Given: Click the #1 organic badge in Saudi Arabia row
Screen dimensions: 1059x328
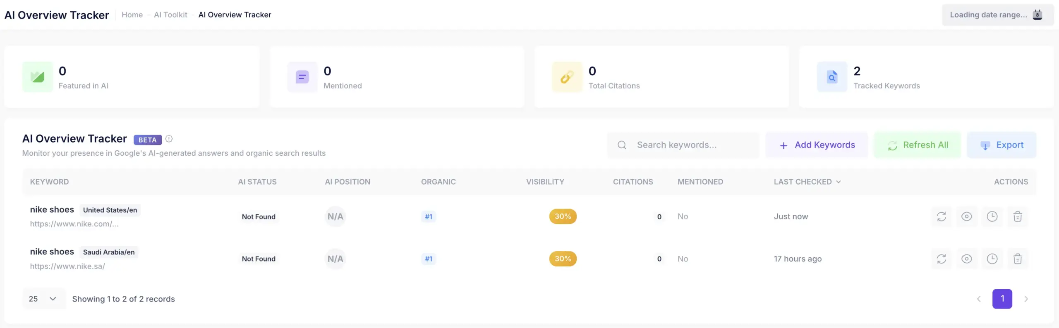Looking at the screenshot, I should point(429,259).
